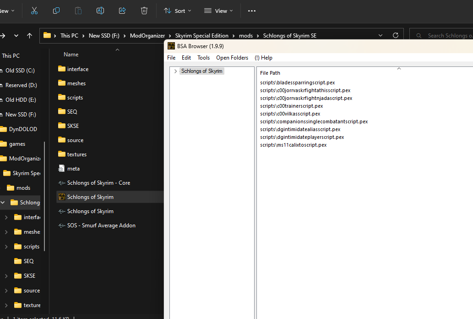Click the Forward arrow navigation button

[x=2, y=36]
